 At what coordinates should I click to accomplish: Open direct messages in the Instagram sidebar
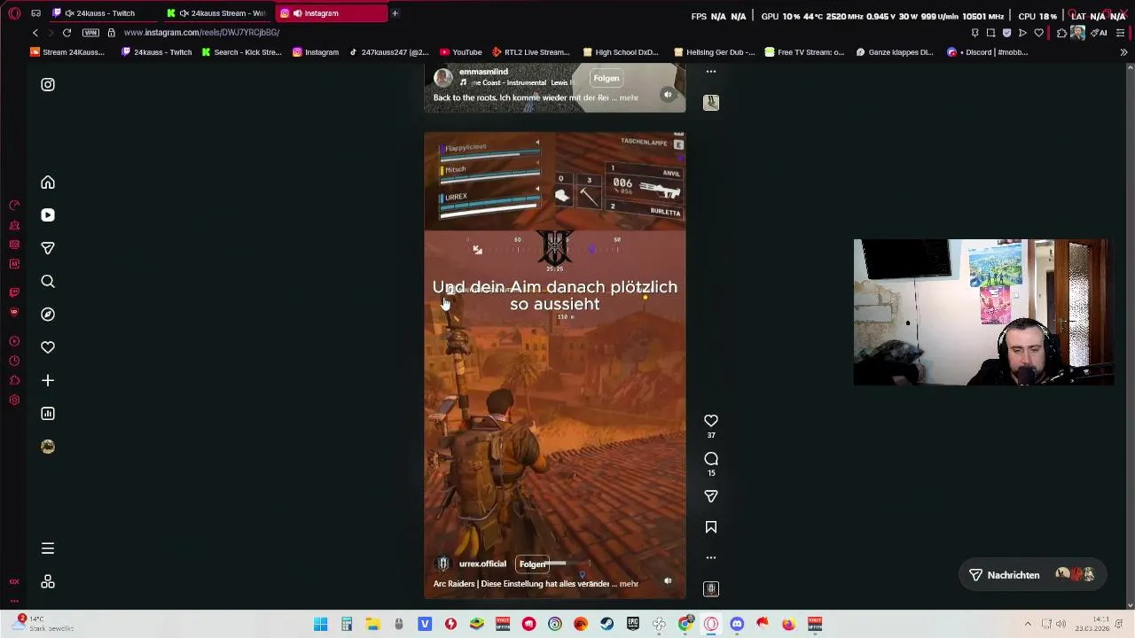coord(48,248)
